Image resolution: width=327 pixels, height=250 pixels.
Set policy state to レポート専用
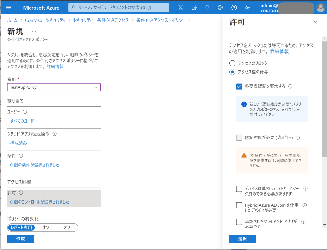coord(22,227)
